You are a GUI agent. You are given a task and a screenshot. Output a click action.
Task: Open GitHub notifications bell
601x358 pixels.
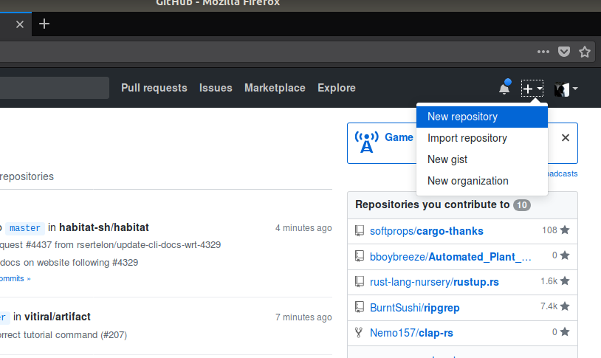click(505, 87)
